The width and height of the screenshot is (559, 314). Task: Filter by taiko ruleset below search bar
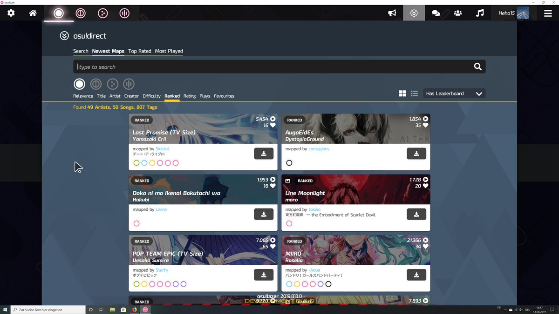(x=96, y=84)
